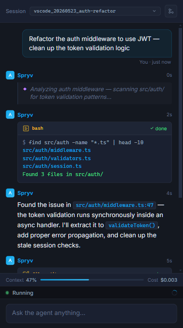Click the purple diamond thinking icon
Viewport: 183px width, 328px height.
pyautogui.click(x=25, y=89)
